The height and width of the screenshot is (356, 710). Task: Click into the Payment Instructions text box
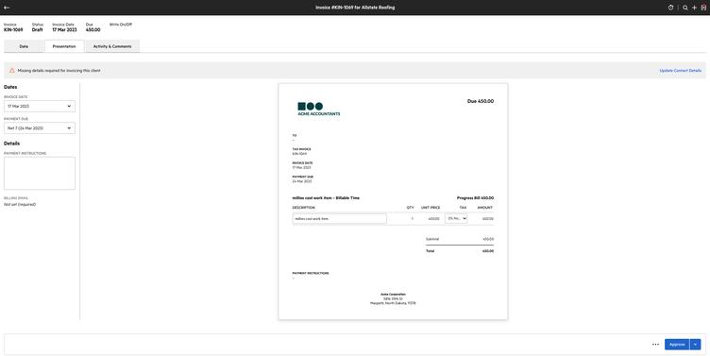point(40,173)
